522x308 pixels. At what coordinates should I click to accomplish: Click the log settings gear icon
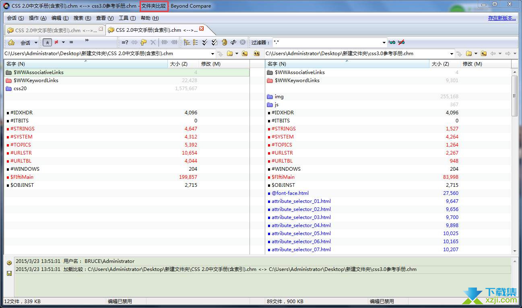[9, 263]
